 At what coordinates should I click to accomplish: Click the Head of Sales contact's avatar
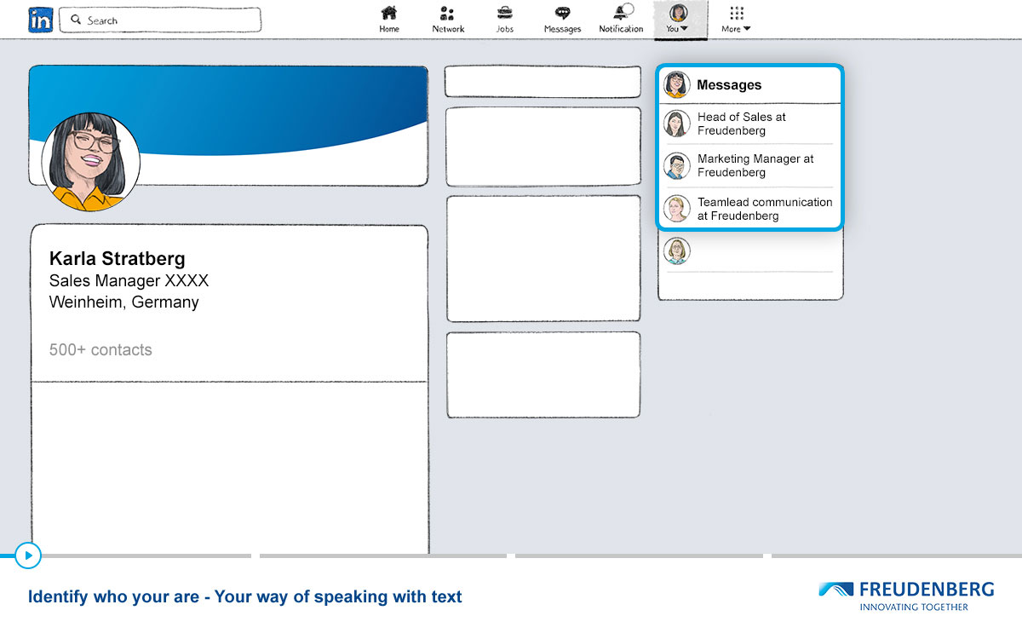coord(677,124)
